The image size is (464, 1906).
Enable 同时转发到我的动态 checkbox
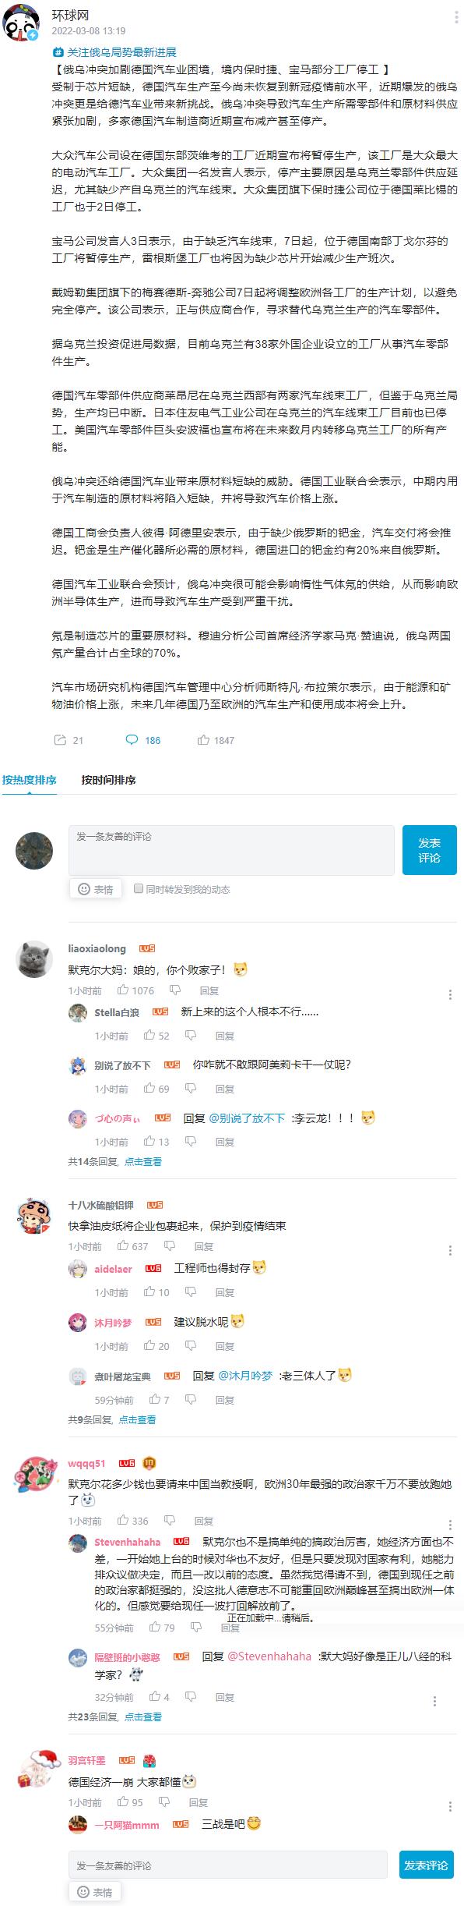pyautogui.click(x=139, y=888)
